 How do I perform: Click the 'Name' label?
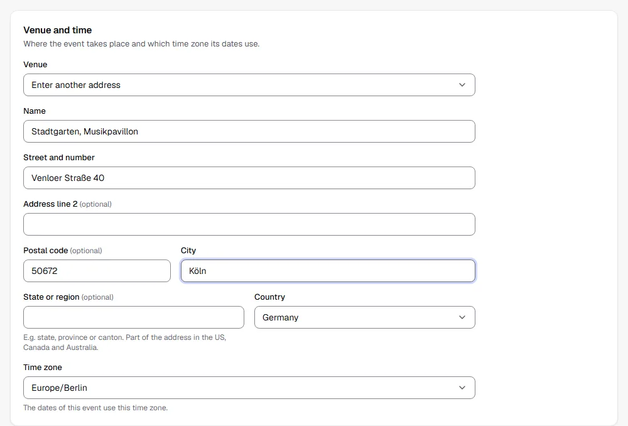[x=35, y=111]
